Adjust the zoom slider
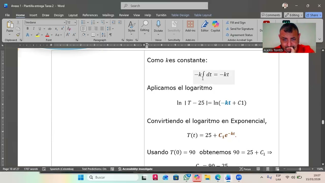Screen dimensions: 325x183 pyautogui.click(x=300, y=169)
